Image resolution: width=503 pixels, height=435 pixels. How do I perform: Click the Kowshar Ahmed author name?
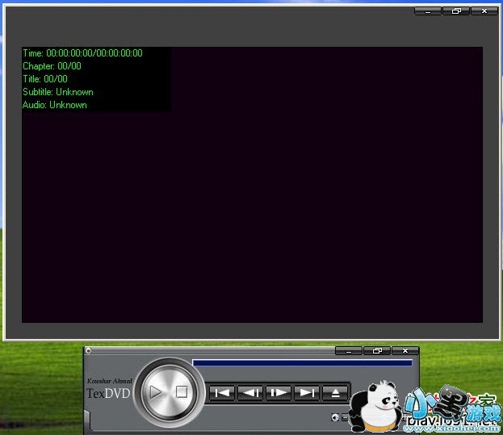[109, 381]
